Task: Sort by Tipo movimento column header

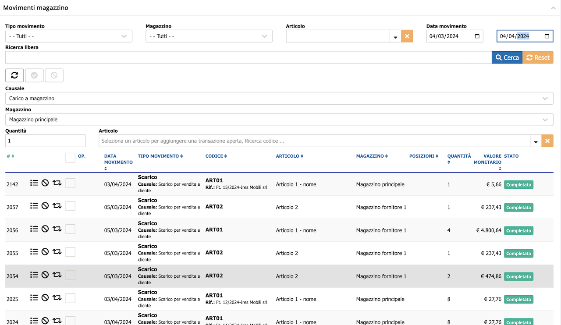Action: 160,156
